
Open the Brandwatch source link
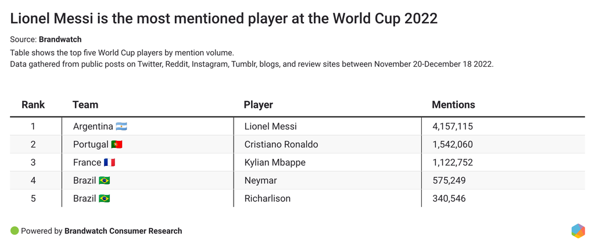(x=60, y=39)
